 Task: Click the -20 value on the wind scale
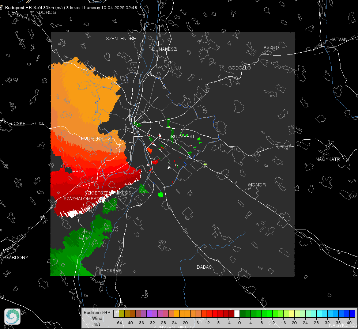click(184, 323)
